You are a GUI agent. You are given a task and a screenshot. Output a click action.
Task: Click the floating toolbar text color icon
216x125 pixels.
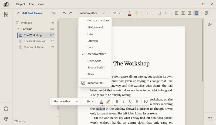coord(102,102)
